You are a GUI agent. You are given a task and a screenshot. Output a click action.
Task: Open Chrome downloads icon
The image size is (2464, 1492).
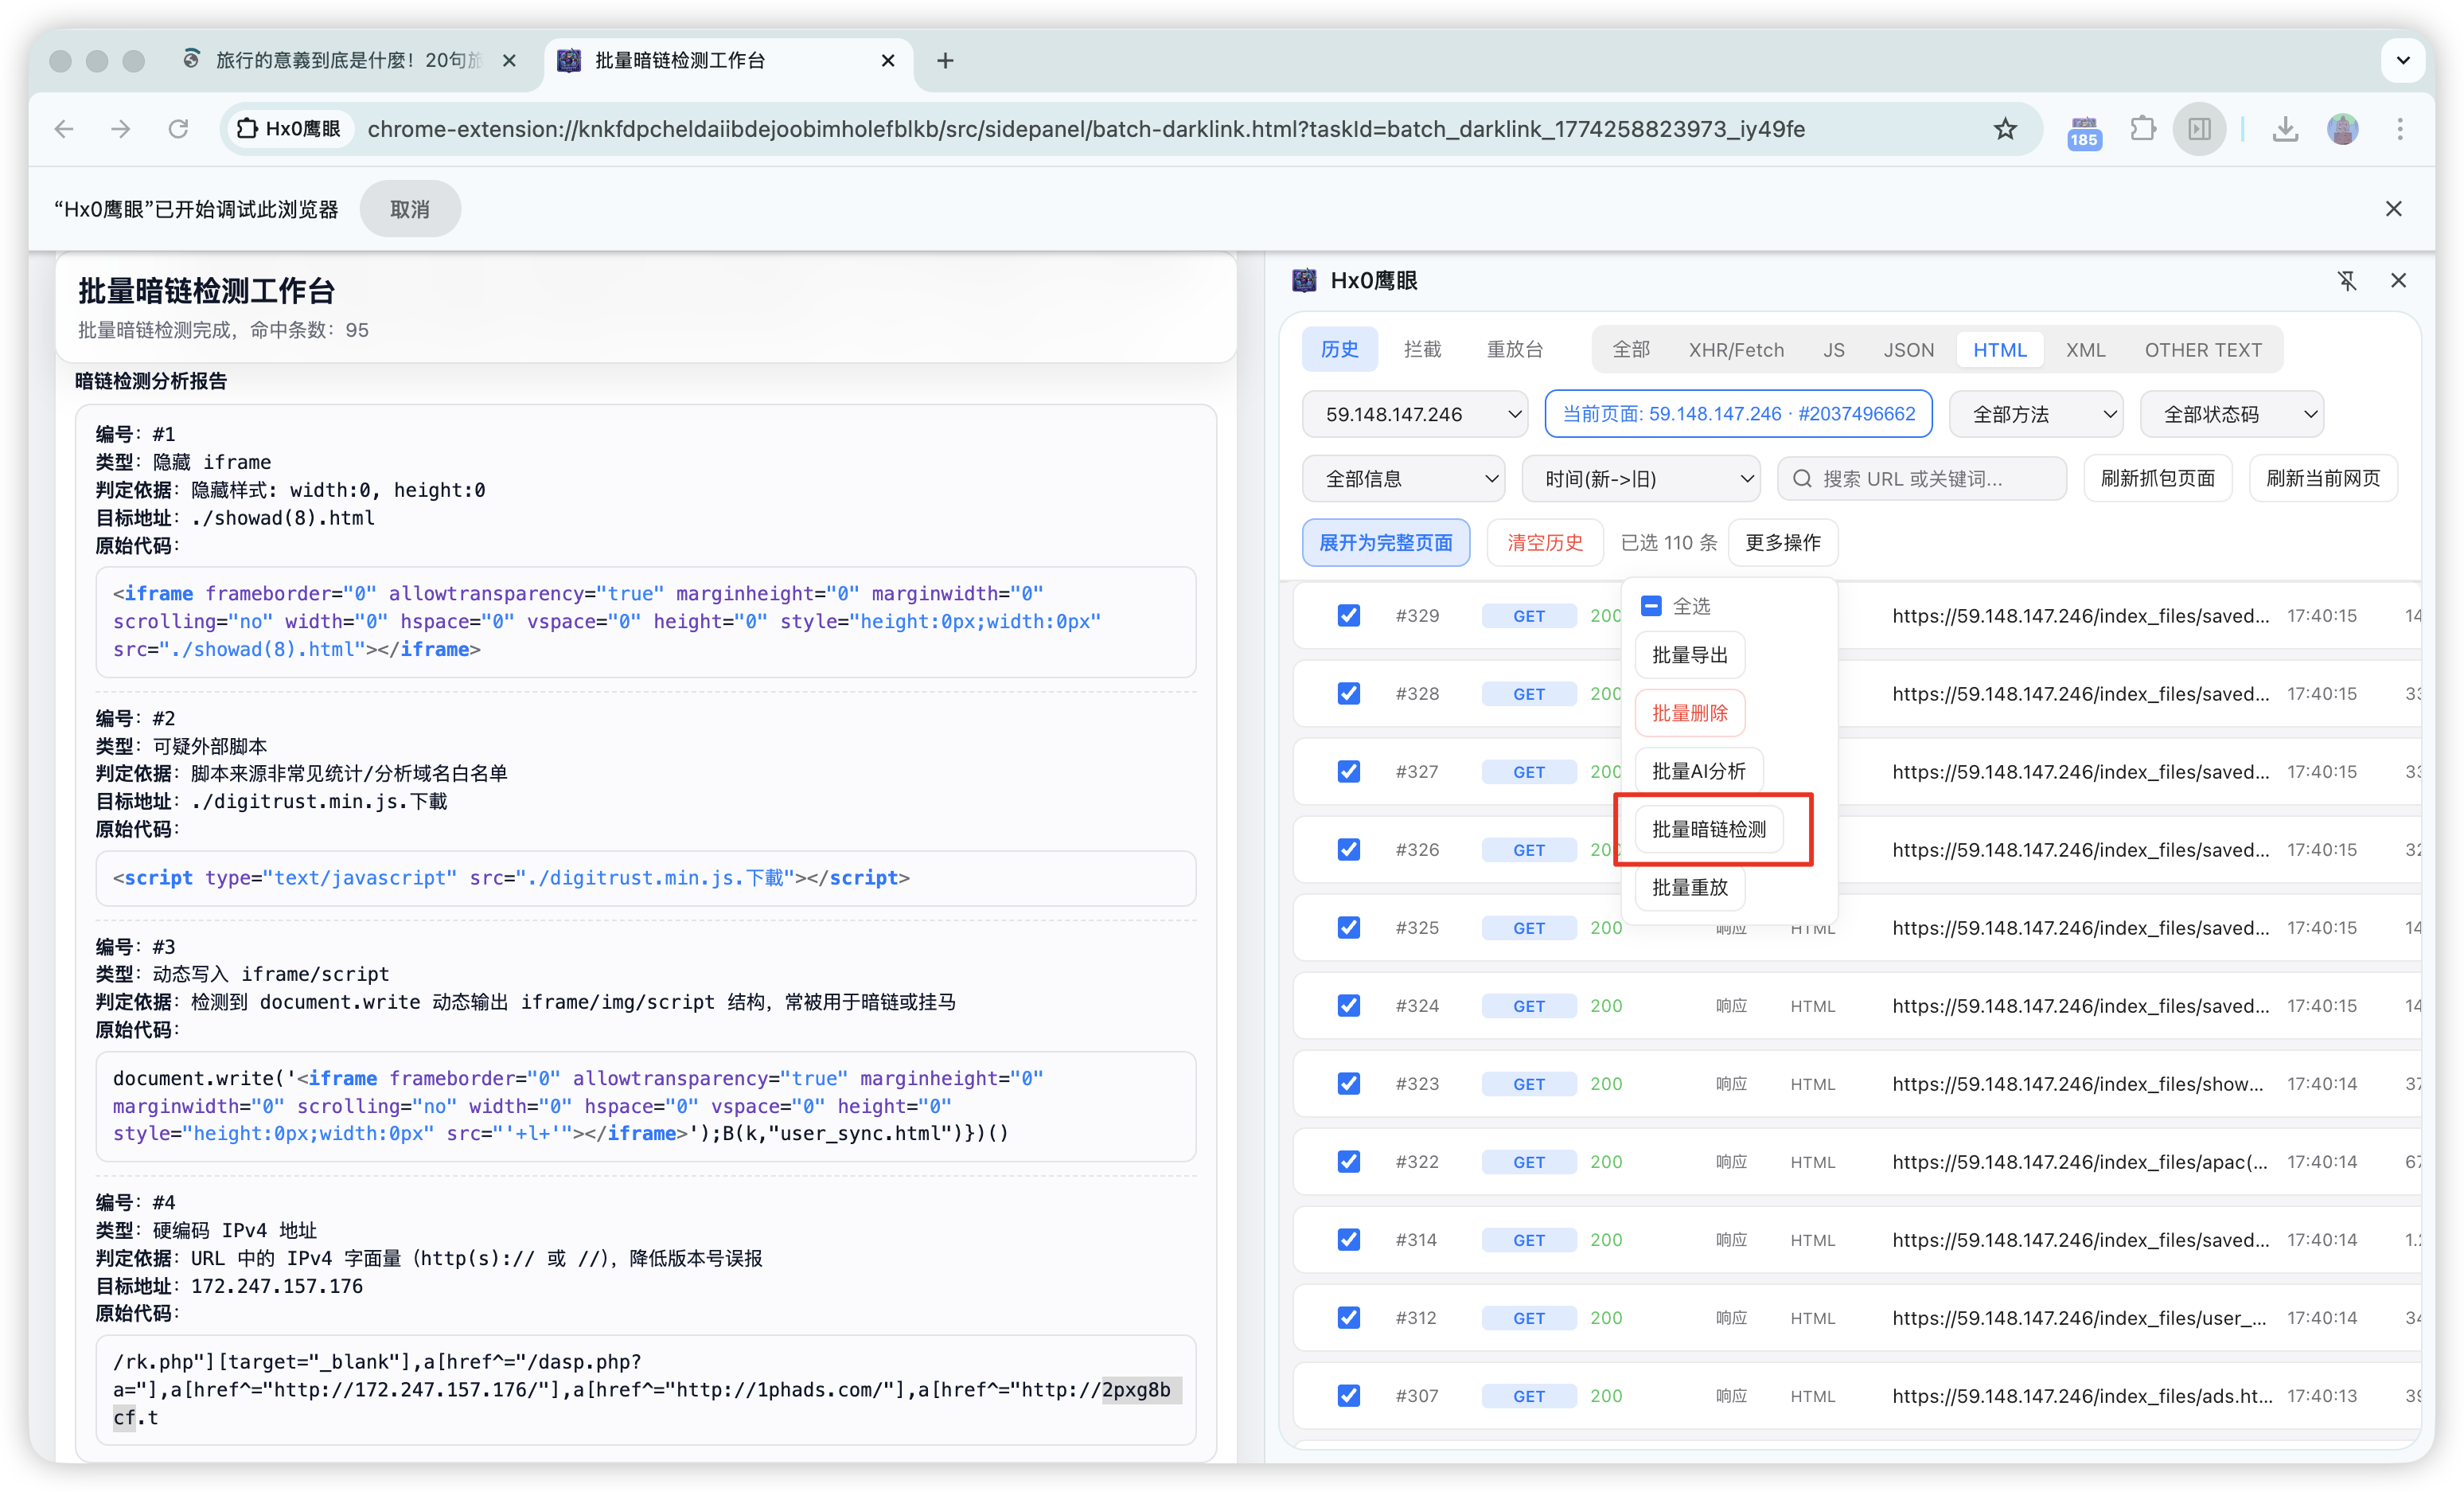coord(2285,129)
